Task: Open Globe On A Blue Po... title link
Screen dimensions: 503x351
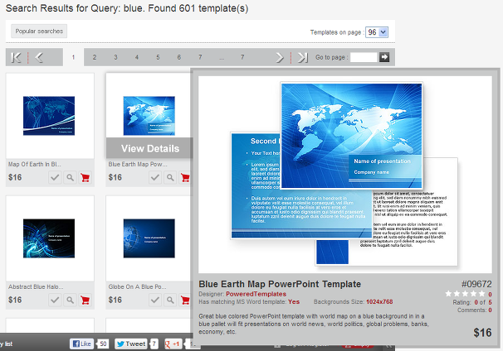Action: [137, 286]
